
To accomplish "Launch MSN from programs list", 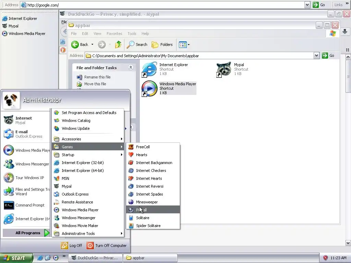I will point(88,178).
